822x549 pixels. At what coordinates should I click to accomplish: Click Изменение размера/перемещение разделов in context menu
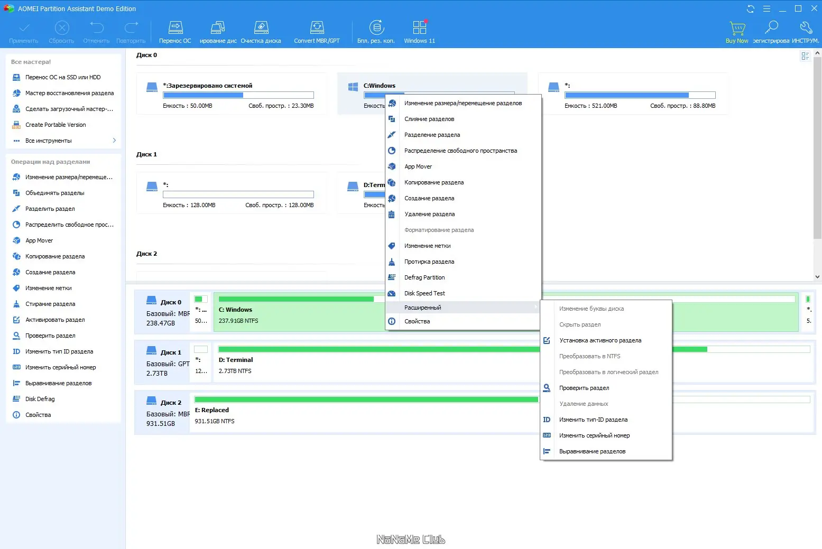[463, 103]
